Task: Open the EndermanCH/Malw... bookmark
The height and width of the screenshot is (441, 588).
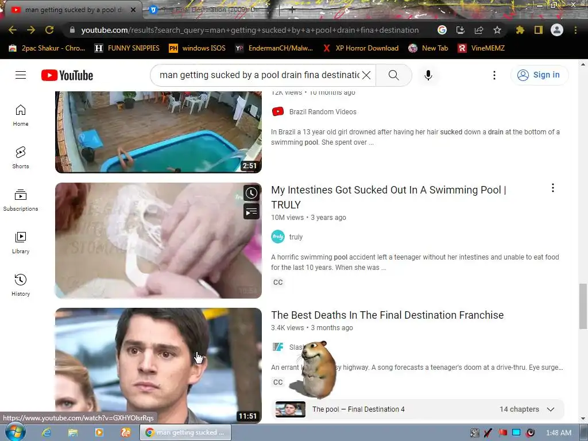Action: 274,48
